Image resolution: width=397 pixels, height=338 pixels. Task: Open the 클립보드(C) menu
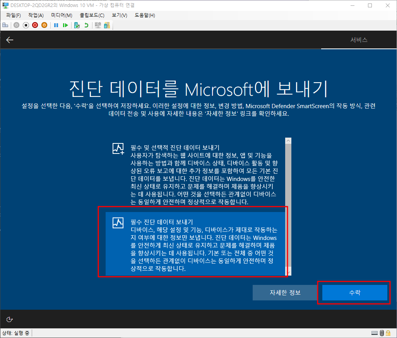click(x=92, y=15)
